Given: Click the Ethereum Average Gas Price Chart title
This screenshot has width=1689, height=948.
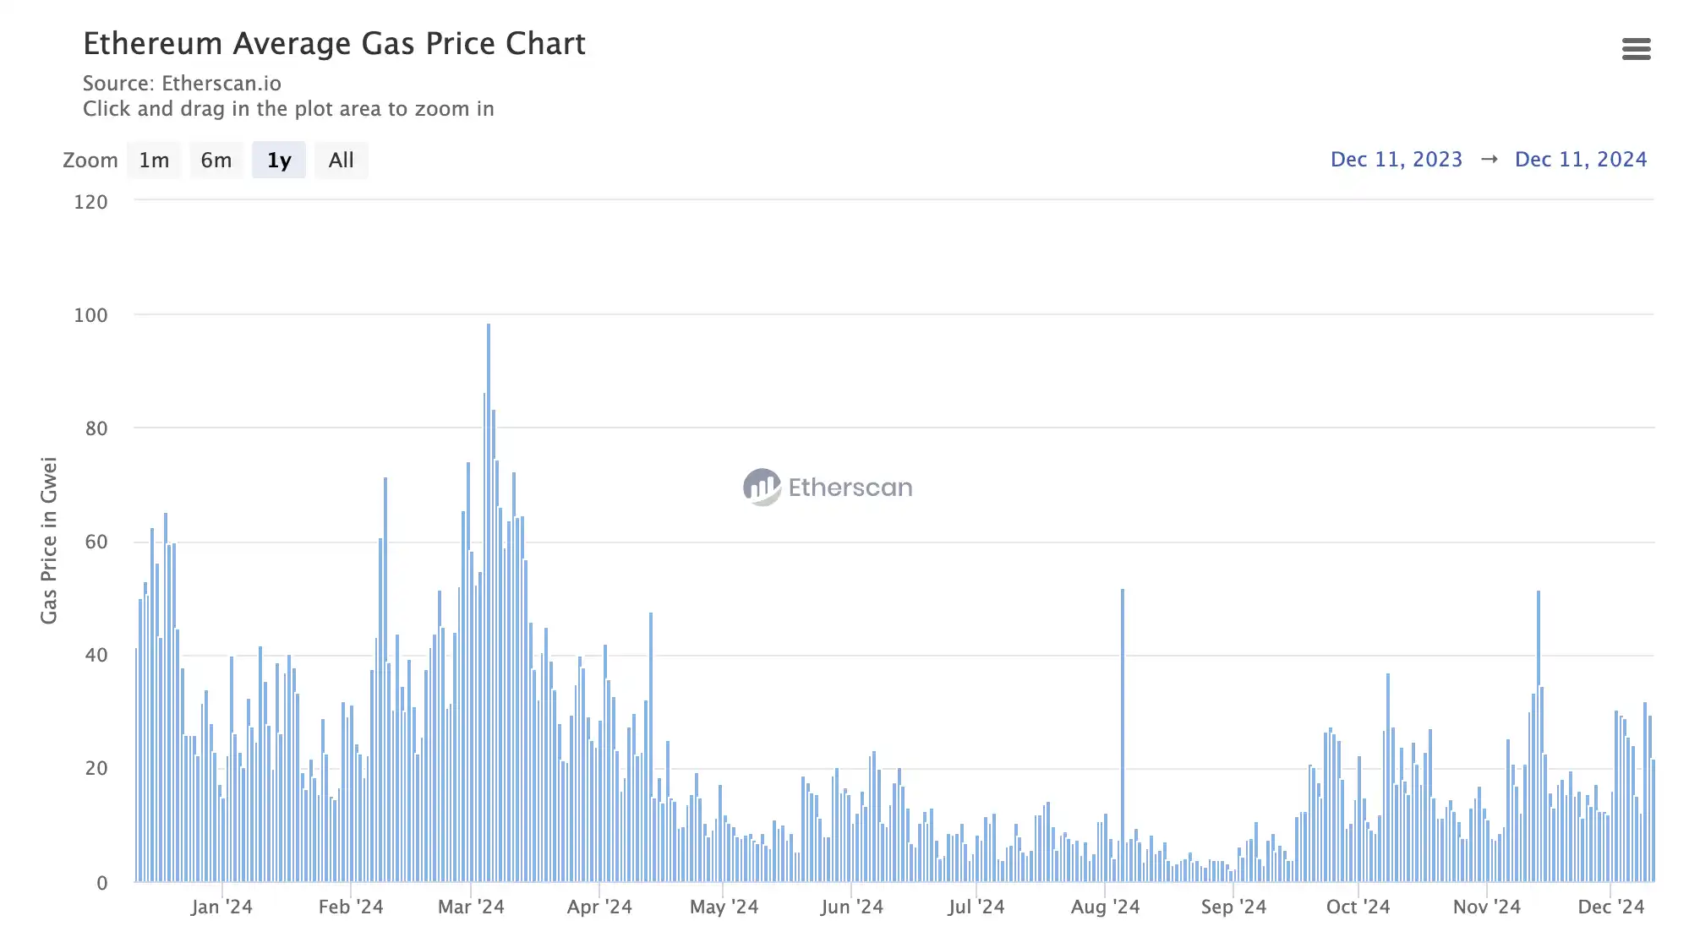Looking at the screenshot, I should pyautogui.click(x=334, y=44).
